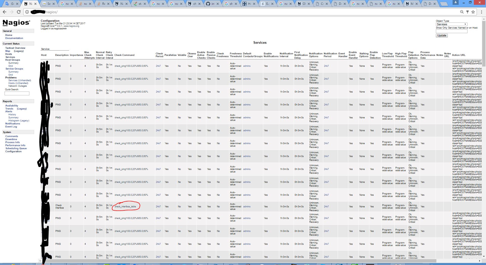Open the Object Type dropdown showing Services
The height and width of the screenshot is (265, 486).
(451, 24)
